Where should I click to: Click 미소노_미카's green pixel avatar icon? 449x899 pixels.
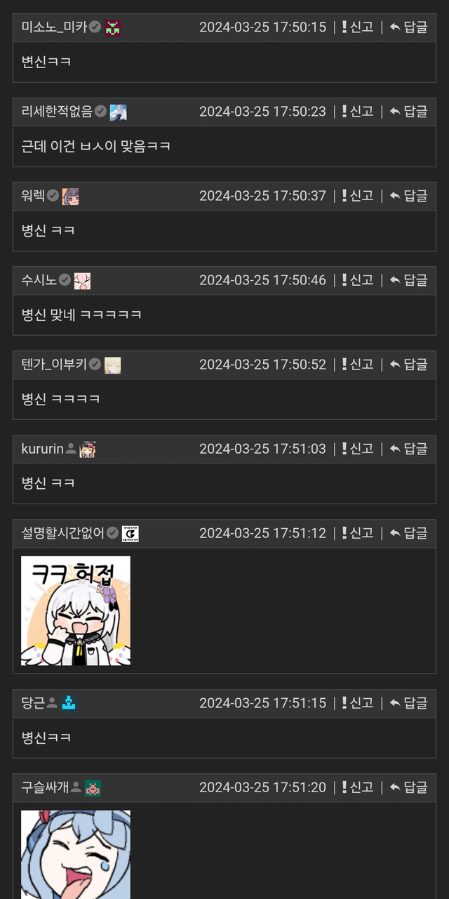click(x=113, y=28)
